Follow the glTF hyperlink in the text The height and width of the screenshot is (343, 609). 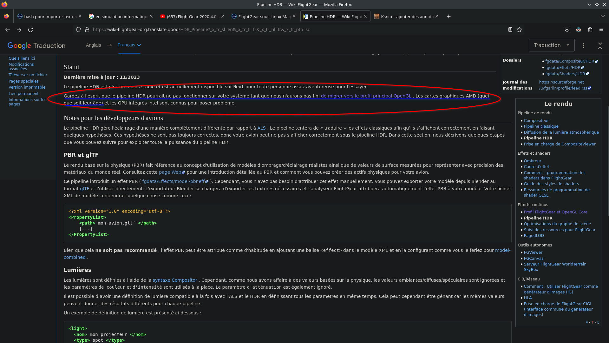pyautogui.click(x=84, y=189)
